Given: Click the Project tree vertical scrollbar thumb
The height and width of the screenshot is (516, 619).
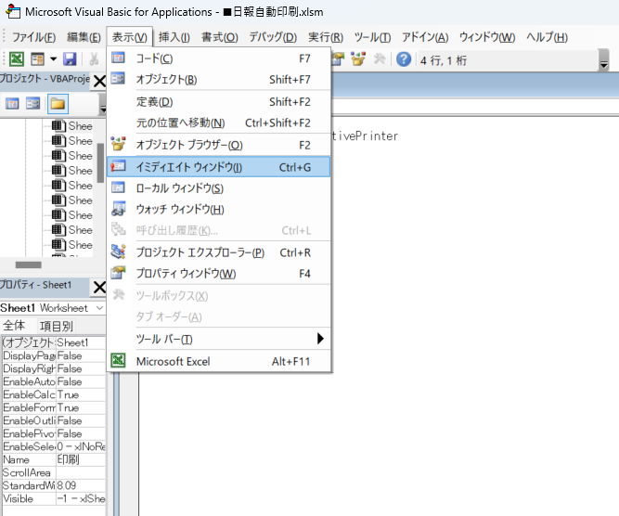Looking at the screenshot, I should click(x=100, y=163).
